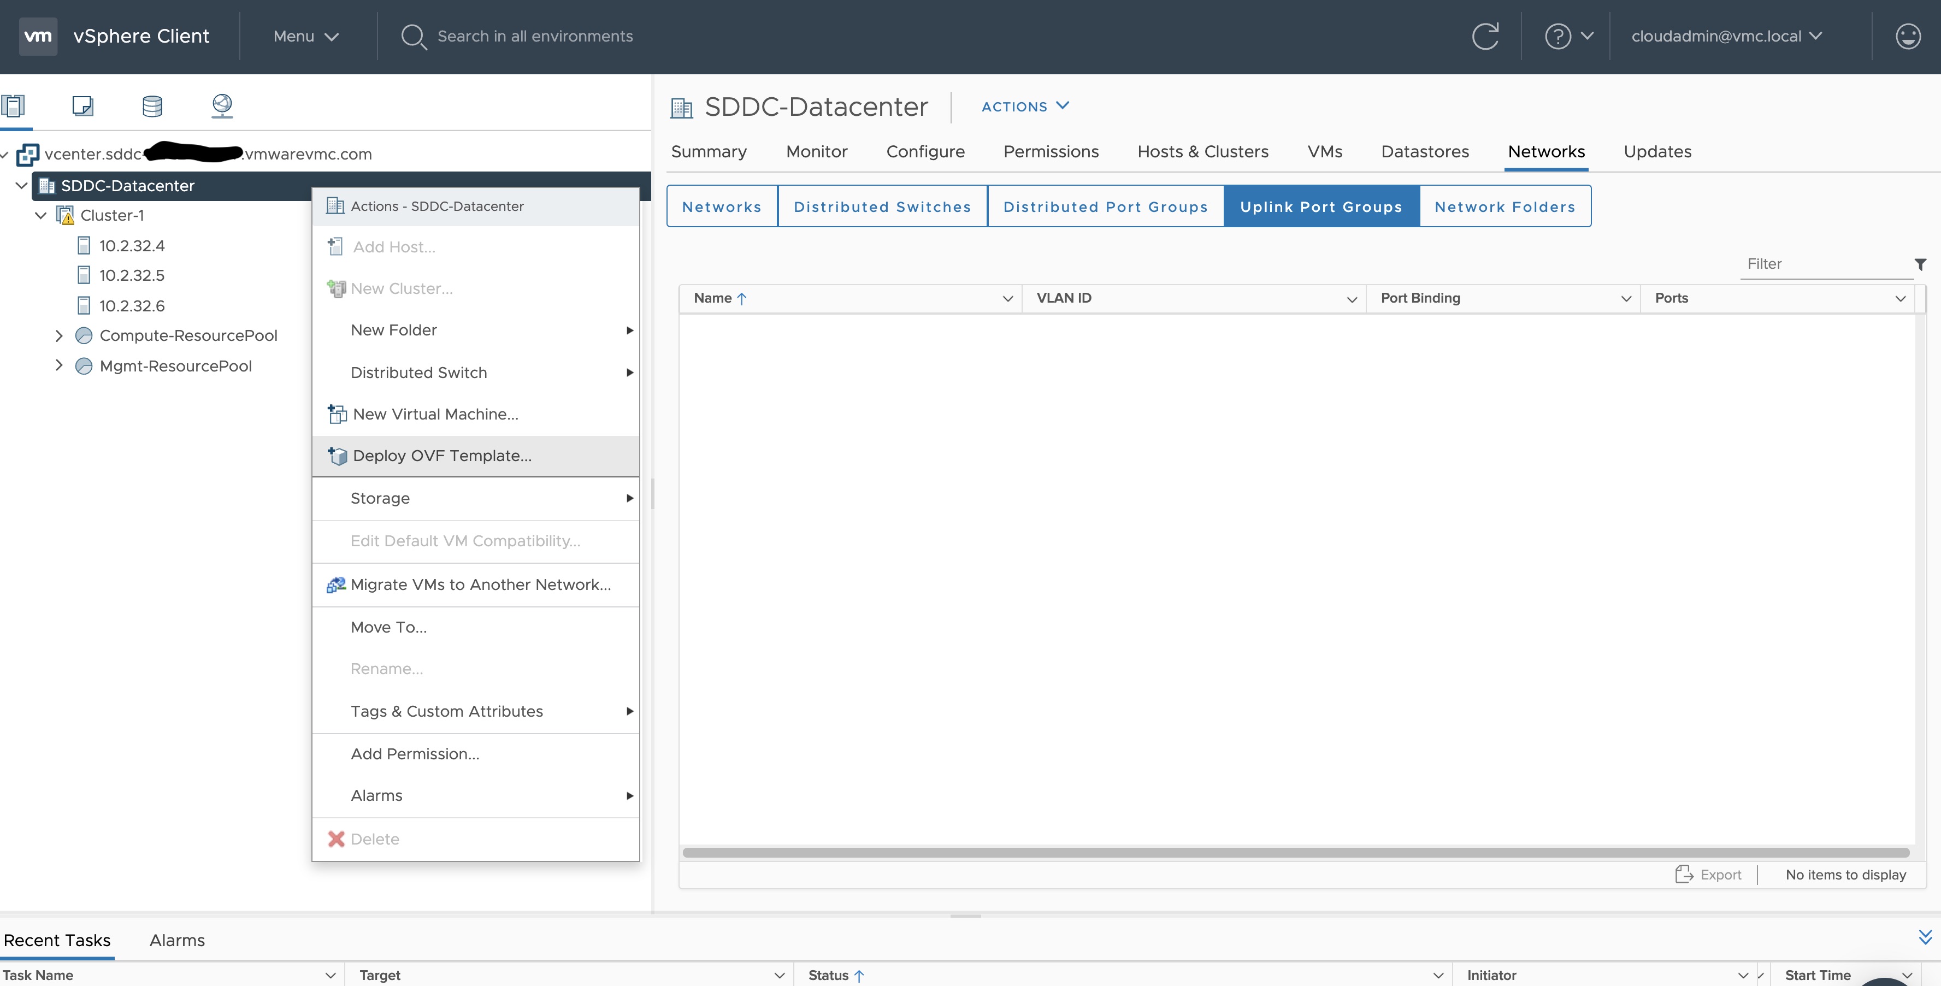This screenshot has width=1941, height=986.
Task: Select host 10.2.32.5 in the tree
Action: click(132, 276)
